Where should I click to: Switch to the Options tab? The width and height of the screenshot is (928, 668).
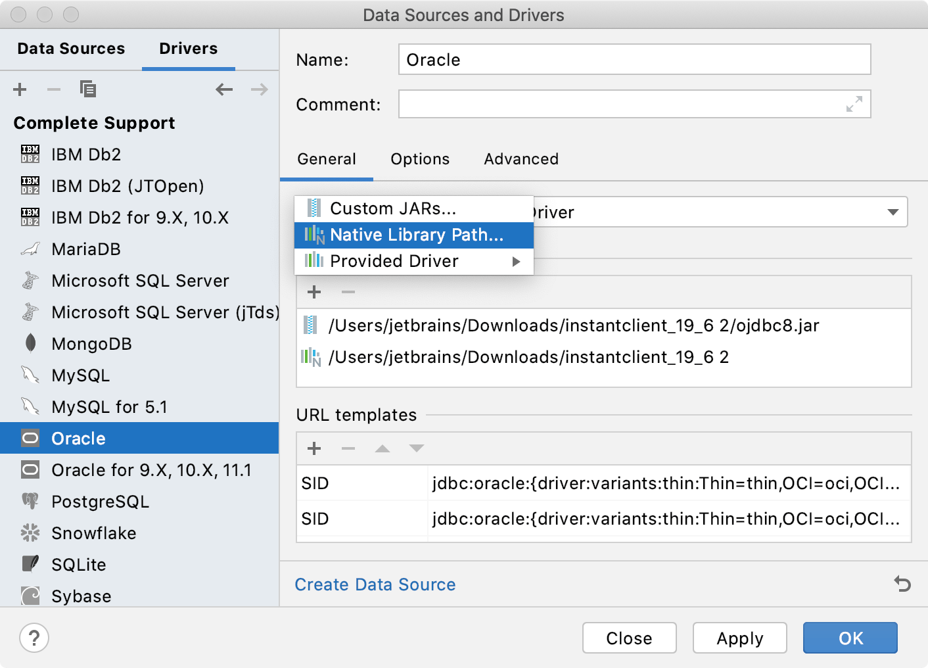pyautogui.click(x=420, y=159)
